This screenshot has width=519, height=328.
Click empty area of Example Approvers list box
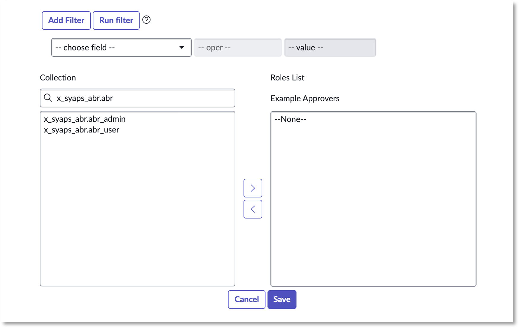click(x=373, y=208)
